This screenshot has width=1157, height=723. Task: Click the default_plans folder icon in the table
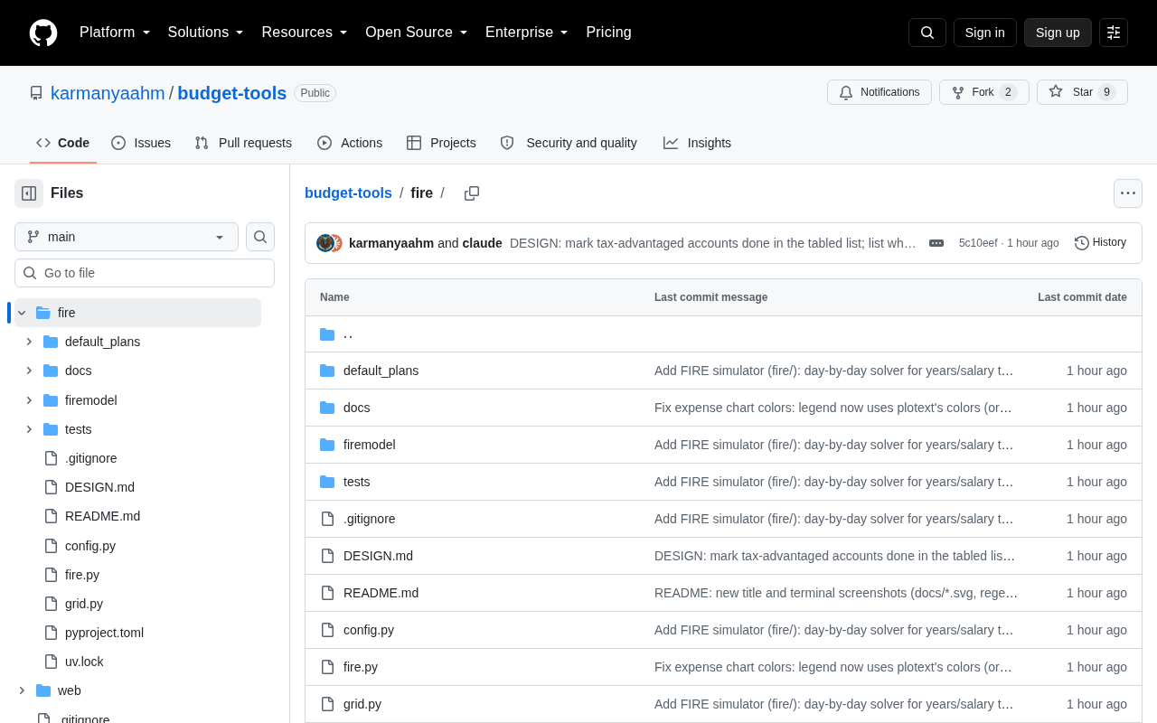(327, 371)
